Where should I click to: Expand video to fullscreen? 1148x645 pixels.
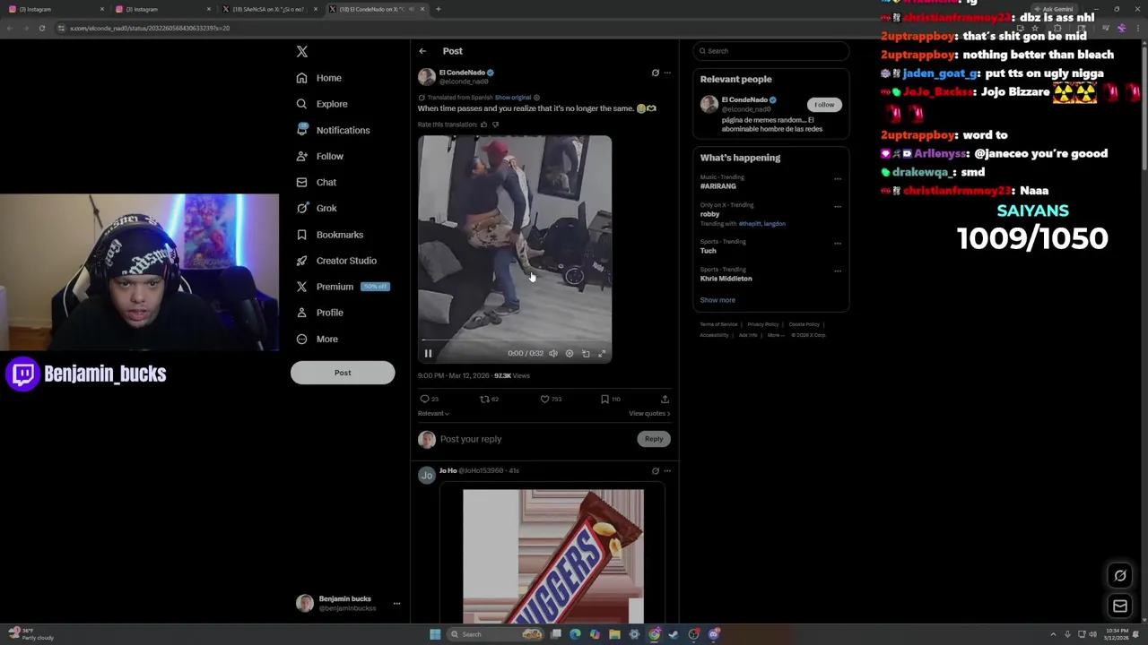pos(602,354)
